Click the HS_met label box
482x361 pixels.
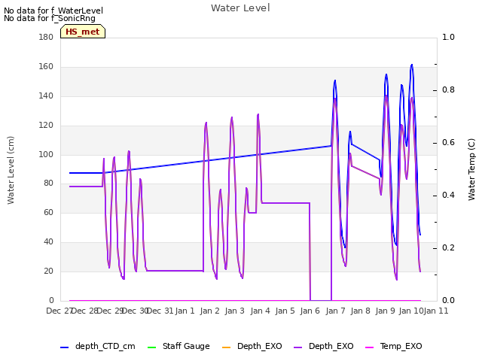click(x=83, y=32)
